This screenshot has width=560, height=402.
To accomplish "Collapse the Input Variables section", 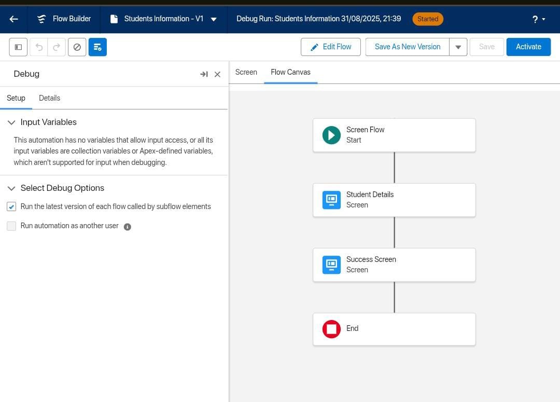I will click(x=11, y=122).
